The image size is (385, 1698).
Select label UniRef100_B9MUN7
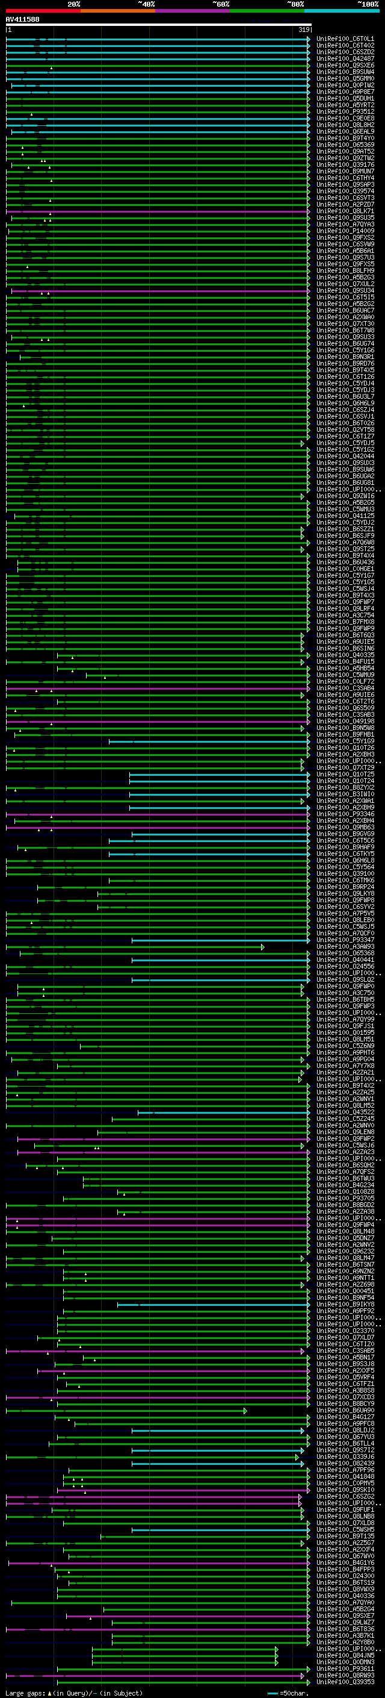click(345, 172)
